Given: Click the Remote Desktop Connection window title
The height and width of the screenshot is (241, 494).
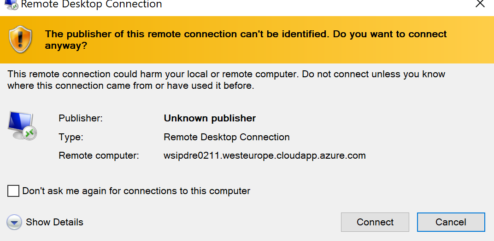Looking at the screenshot, I should (91, 5).
